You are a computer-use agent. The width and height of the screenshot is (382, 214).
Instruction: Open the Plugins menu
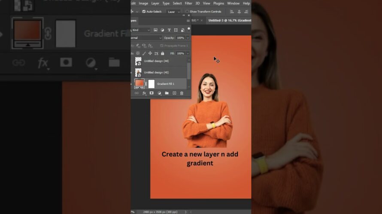pos(218,3)
